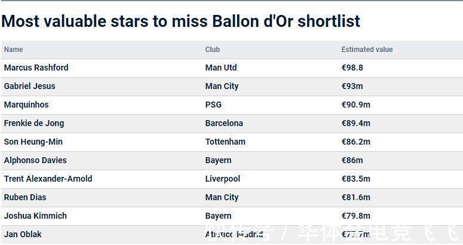Click on Marquinhos in the Name column

pyautogui.click(x=26, y=105)
